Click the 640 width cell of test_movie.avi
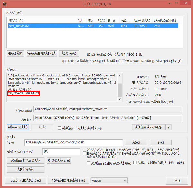193x188 pixels. (90, 26)
